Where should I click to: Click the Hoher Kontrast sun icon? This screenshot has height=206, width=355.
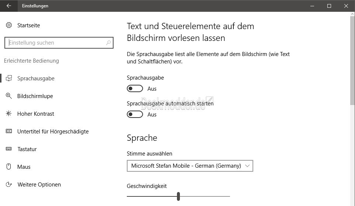(9, 114)
